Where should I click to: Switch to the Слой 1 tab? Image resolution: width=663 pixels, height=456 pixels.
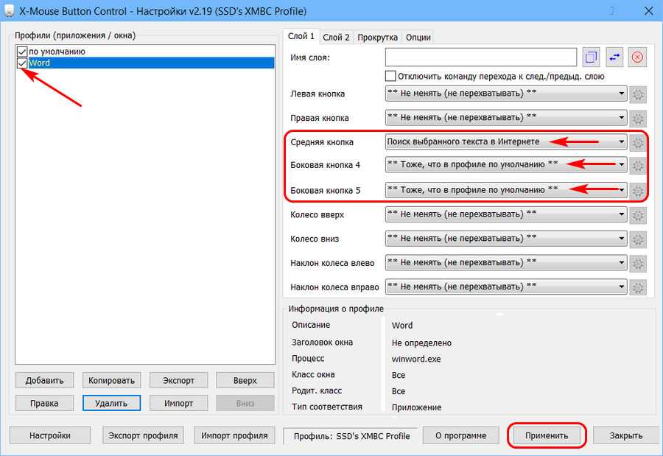click(301, 36)
